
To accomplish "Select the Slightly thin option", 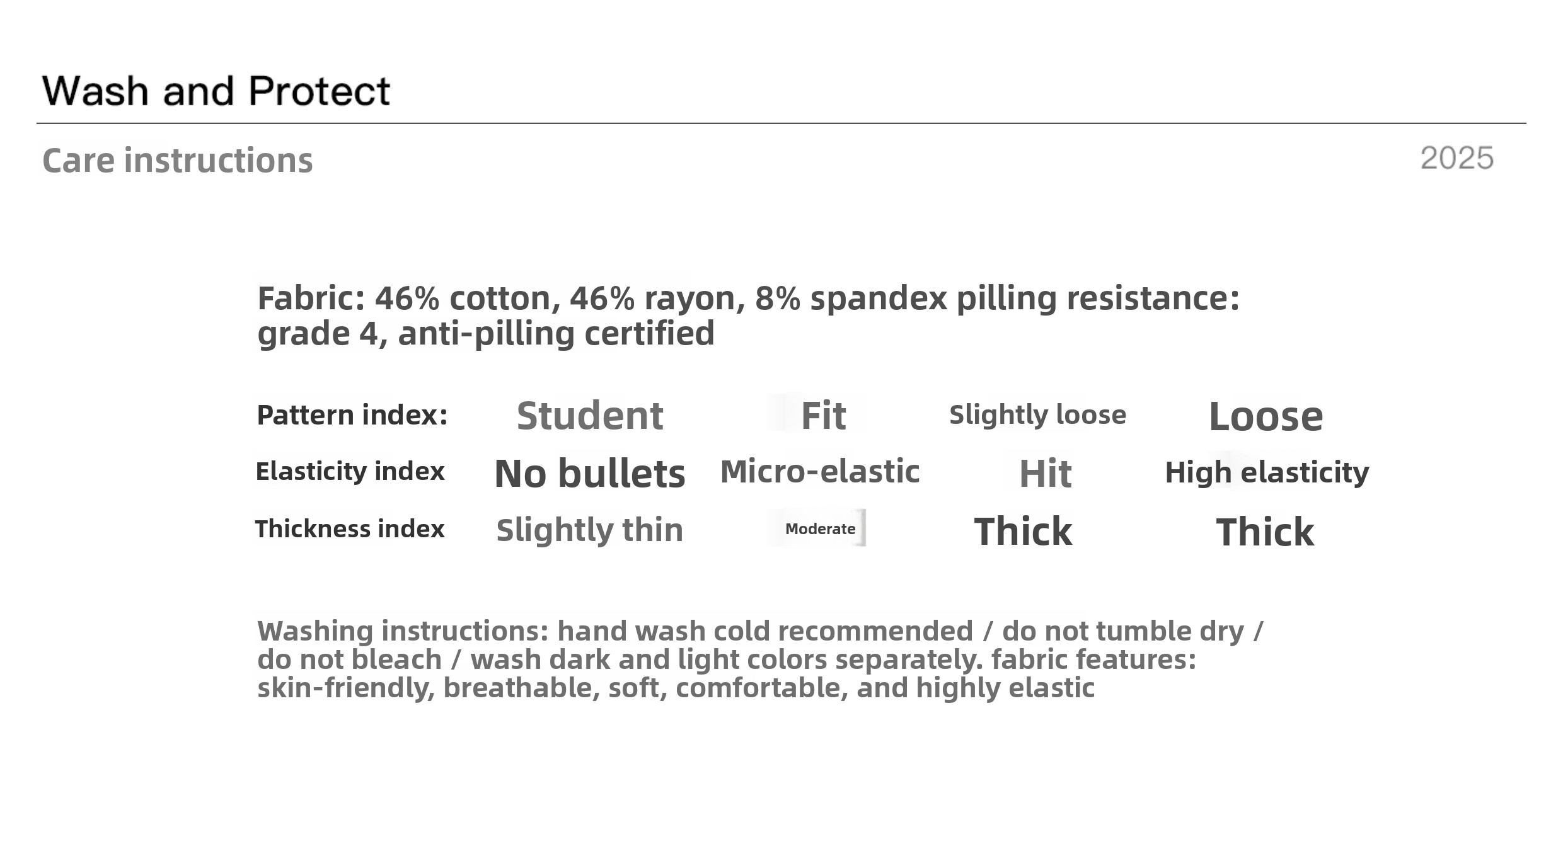I will (x=589, y=530).
